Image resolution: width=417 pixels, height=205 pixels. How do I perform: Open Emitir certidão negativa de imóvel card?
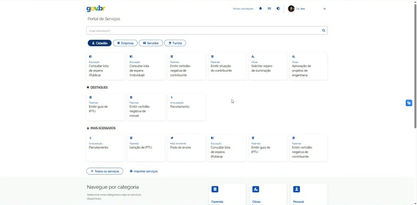point(146,107)
